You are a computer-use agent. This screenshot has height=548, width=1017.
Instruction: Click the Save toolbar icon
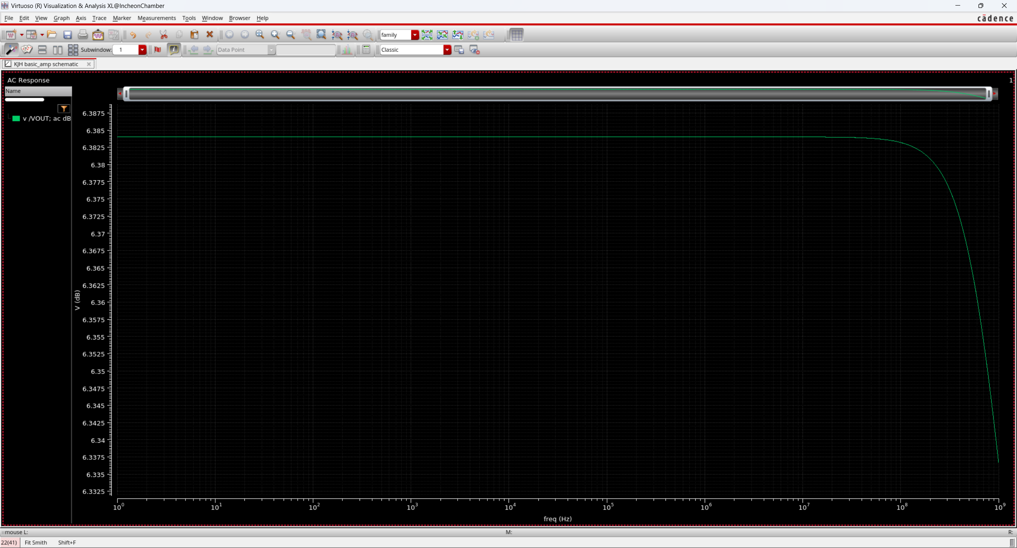pos(67,35)
